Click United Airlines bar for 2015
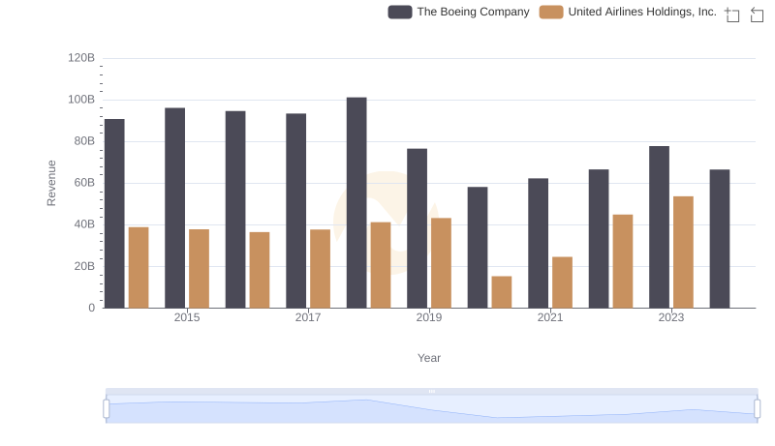The height and width of the screenshot is (446, 775). pyautogui.click(x=199, y=268)
